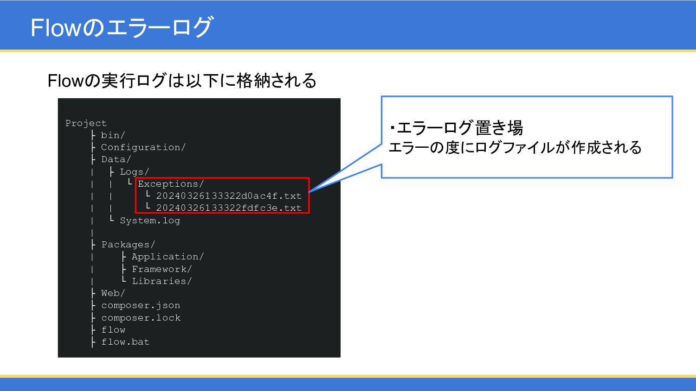Select the "Exceptions/" folder line

pos(171,184)
